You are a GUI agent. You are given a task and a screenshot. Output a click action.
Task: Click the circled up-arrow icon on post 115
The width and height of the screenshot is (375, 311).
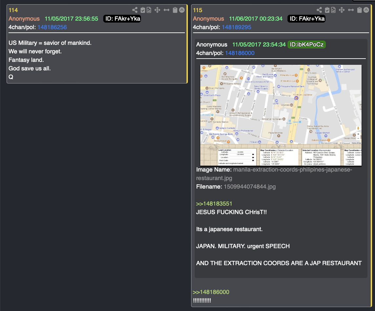tap(366, 10)
